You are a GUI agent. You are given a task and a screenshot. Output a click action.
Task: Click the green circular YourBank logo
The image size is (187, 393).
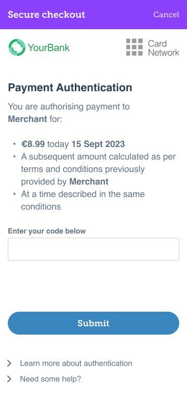pos(17,47)
